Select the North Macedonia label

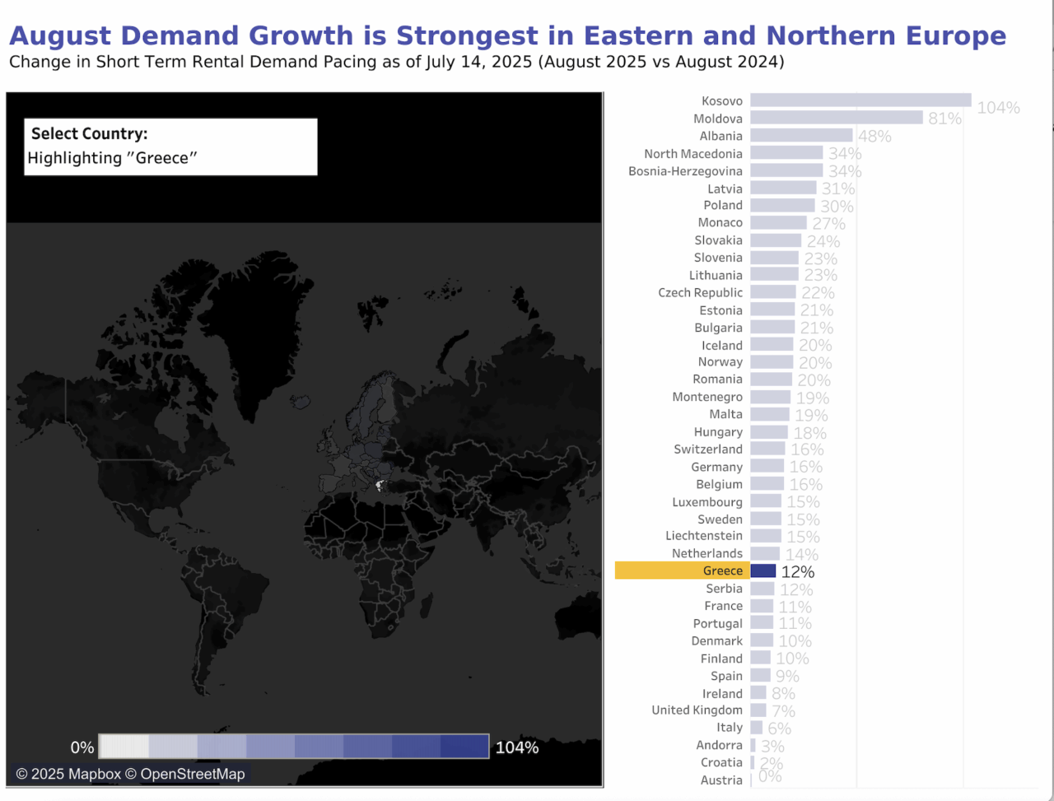coord(693,154)
